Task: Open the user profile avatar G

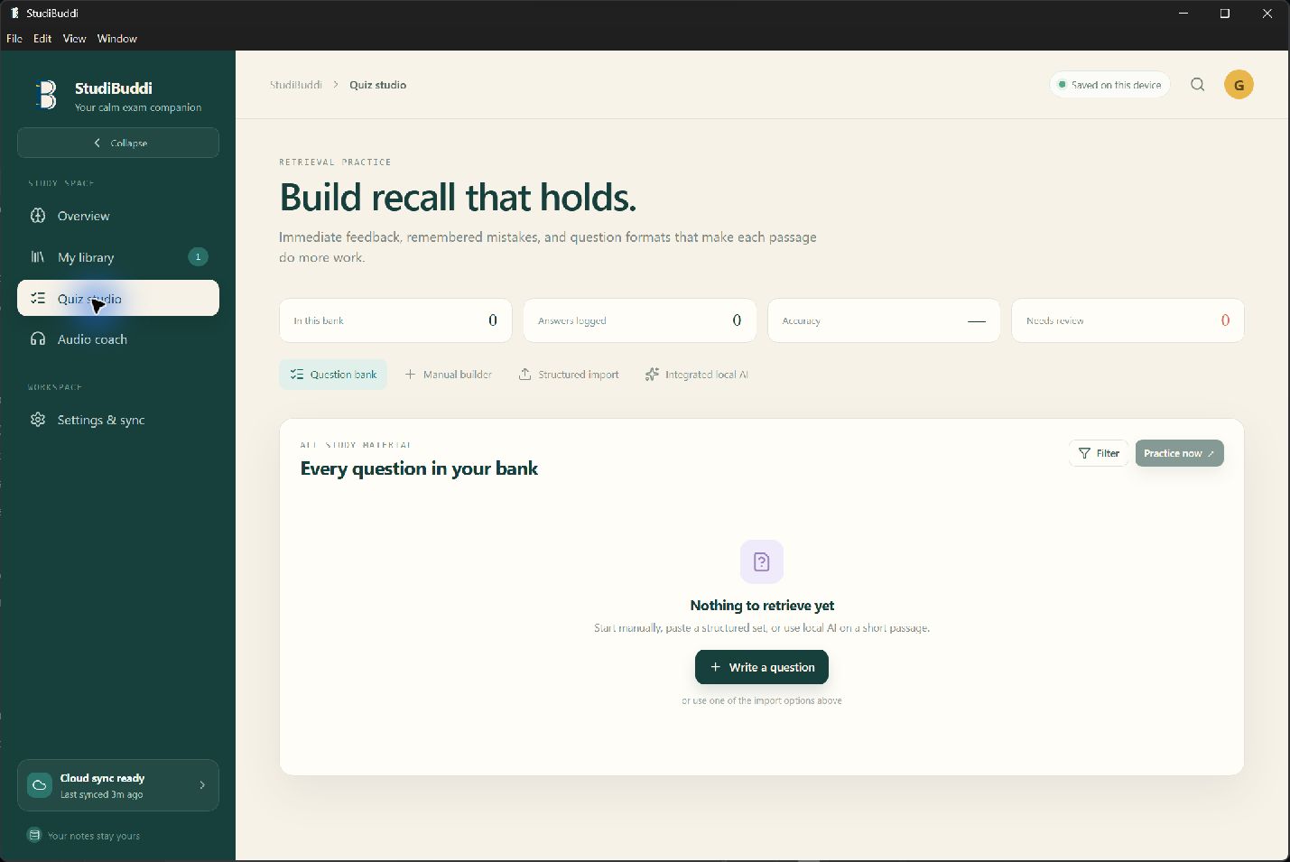Action: coord(1239,85)
